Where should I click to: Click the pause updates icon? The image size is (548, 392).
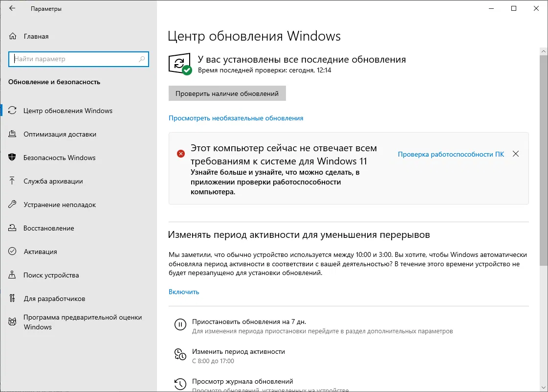[x=180, y=325]
